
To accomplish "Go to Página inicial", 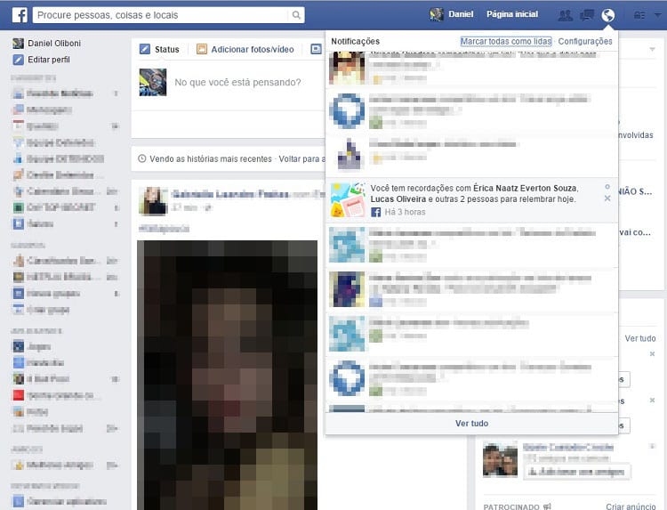I will point(512,14).
